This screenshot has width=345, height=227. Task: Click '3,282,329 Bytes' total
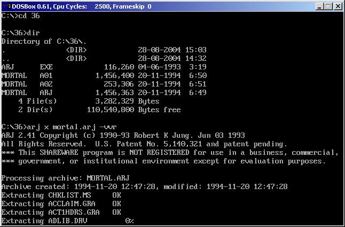click(x=127, y=101)
